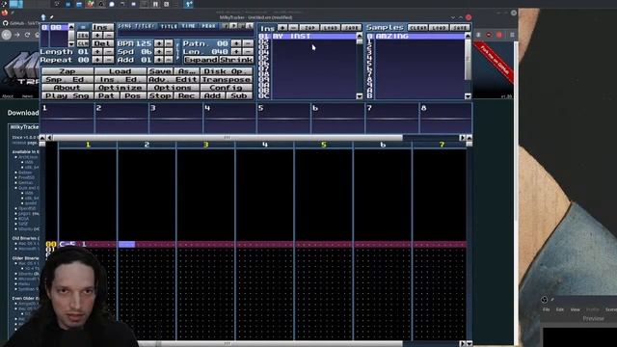Toggle channel scope 8
617x347 pixels.
point(445,118)
